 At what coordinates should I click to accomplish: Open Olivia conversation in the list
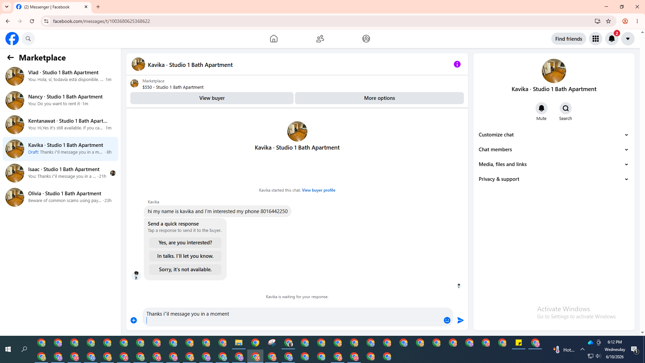tap(60, 197)
